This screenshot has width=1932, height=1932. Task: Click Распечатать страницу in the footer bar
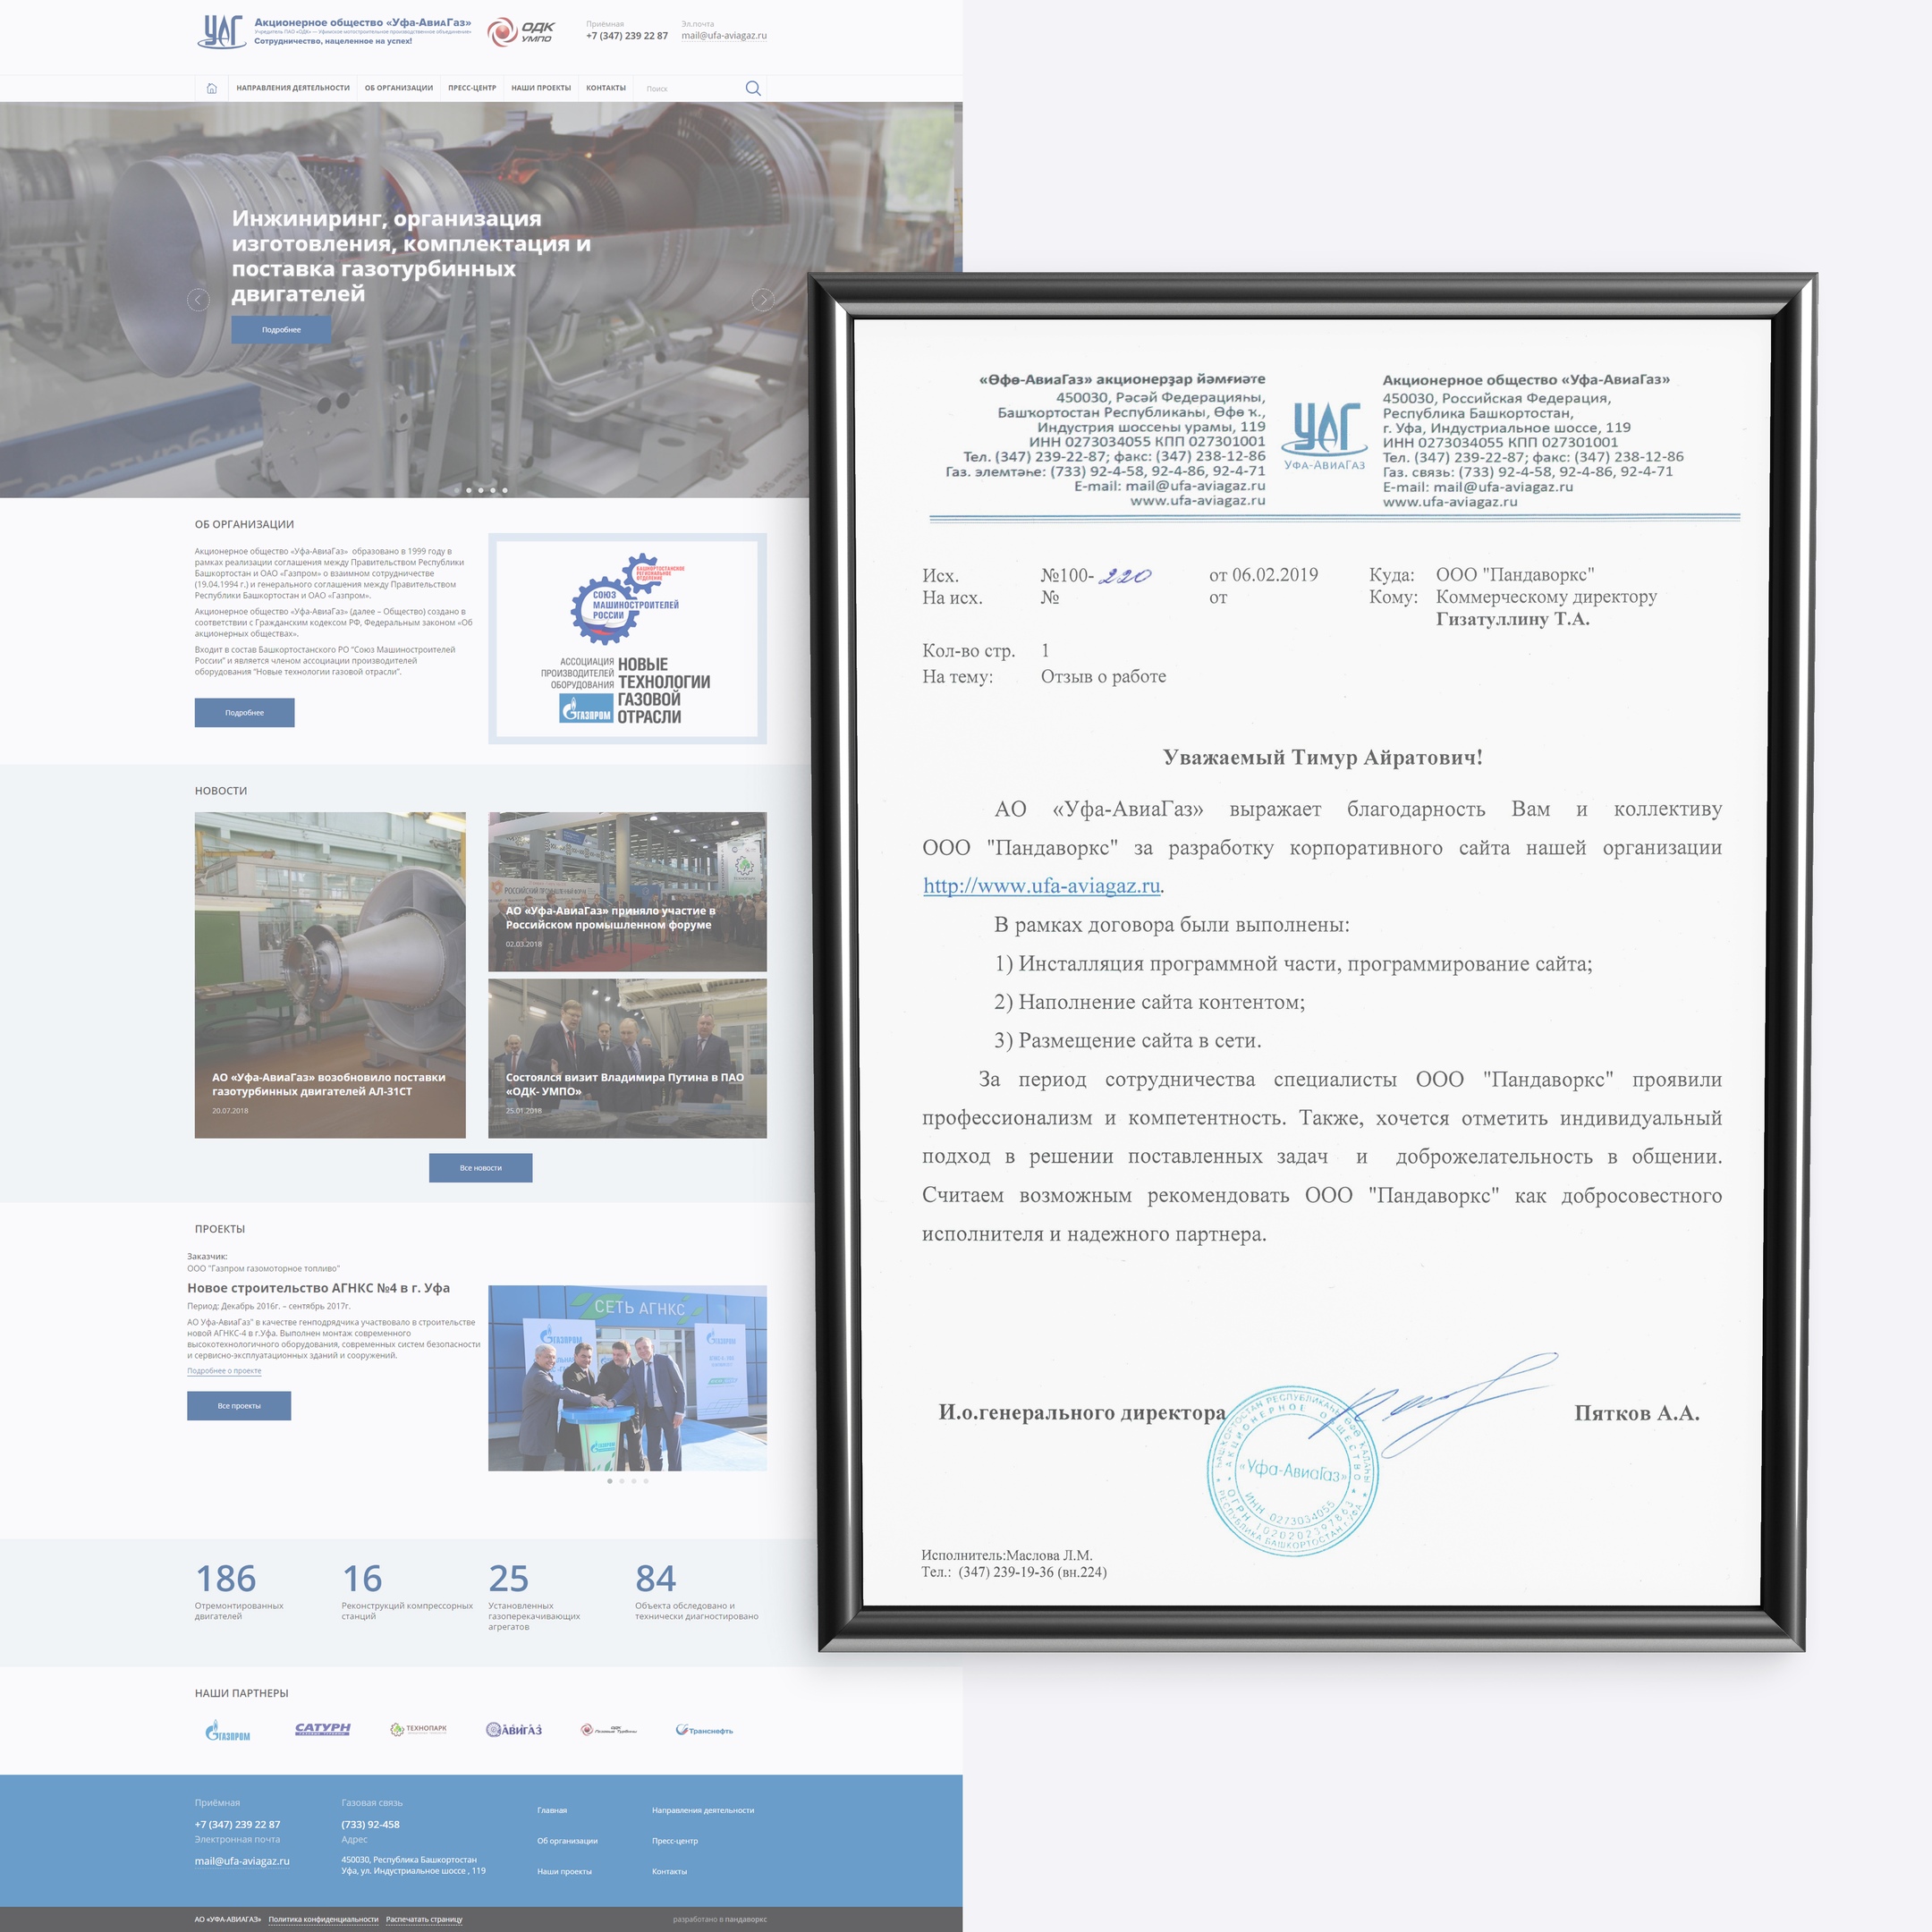(424, 1919)
